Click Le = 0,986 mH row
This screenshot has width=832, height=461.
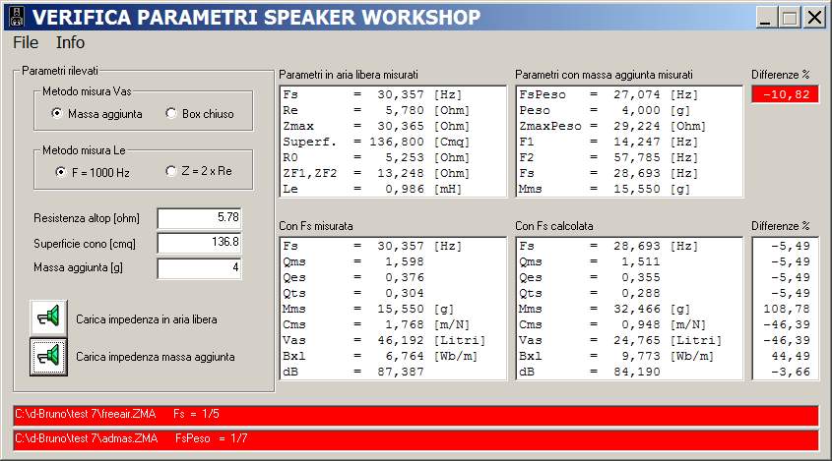372,189
